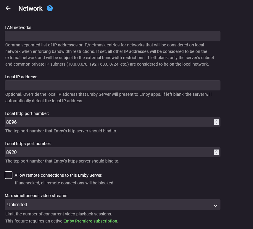253x229 pixels.
Task: Click the Network page title
Action: tap(30, 8)
